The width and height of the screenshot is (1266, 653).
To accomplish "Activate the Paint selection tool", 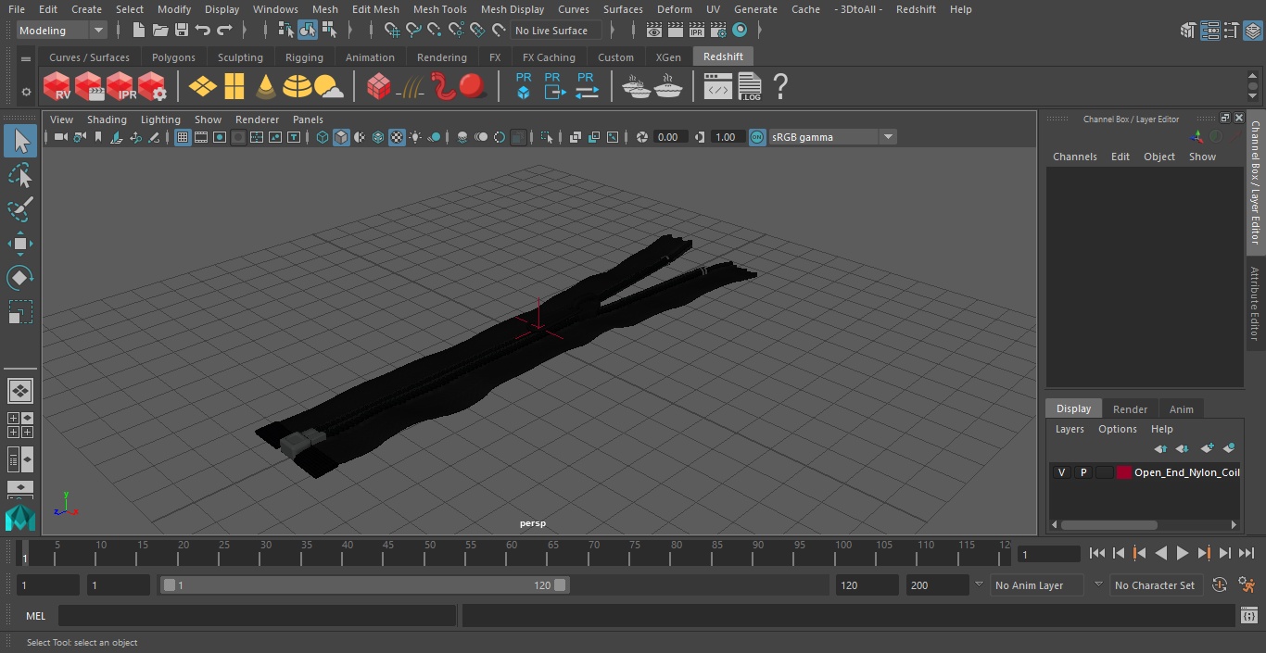I will pyautogui.click(x=19, y=209).
